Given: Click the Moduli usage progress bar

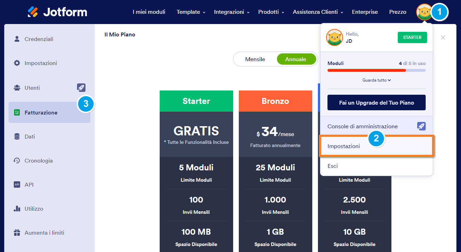Looking at the screenshot, I should click(377, 70).
